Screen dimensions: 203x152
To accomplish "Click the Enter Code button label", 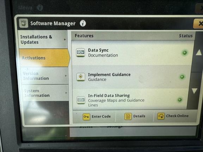I will pyautogui.click(x=101, y=116).
